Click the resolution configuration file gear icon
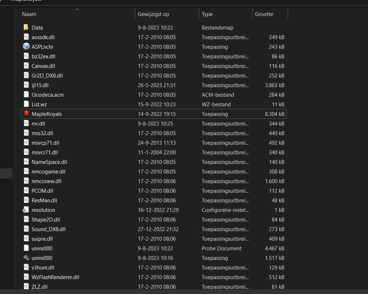Viewport: 368px width, 294px height. [x=26, y=210]
